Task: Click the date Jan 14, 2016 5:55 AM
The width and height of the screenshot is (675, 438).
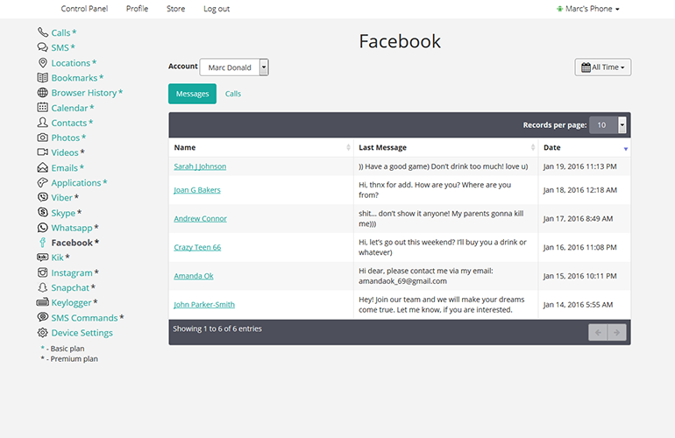Action: (578, 305)
